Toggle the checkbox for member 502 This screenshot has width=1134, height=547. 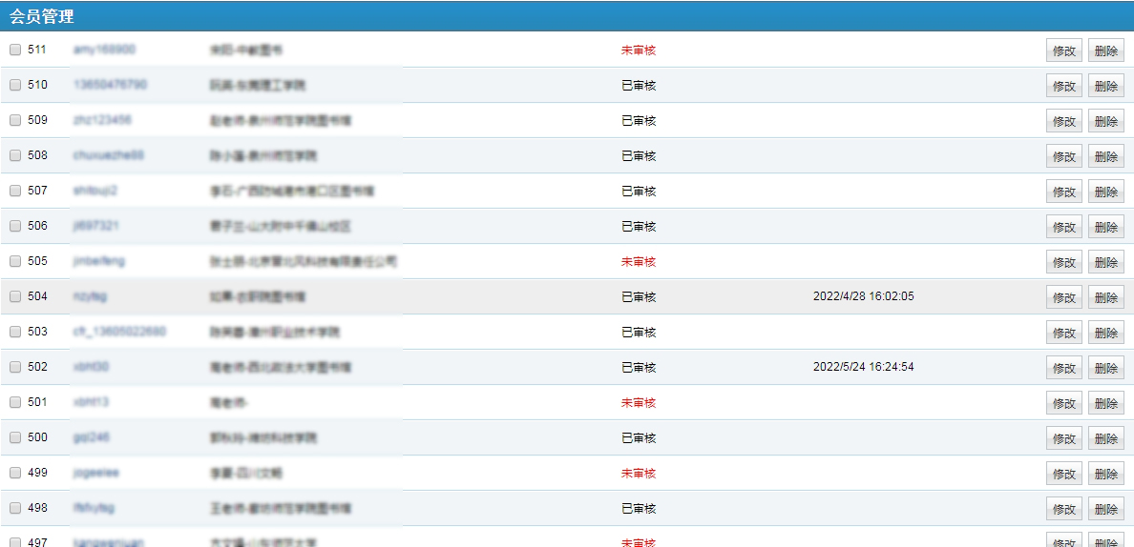click(15, 367)
